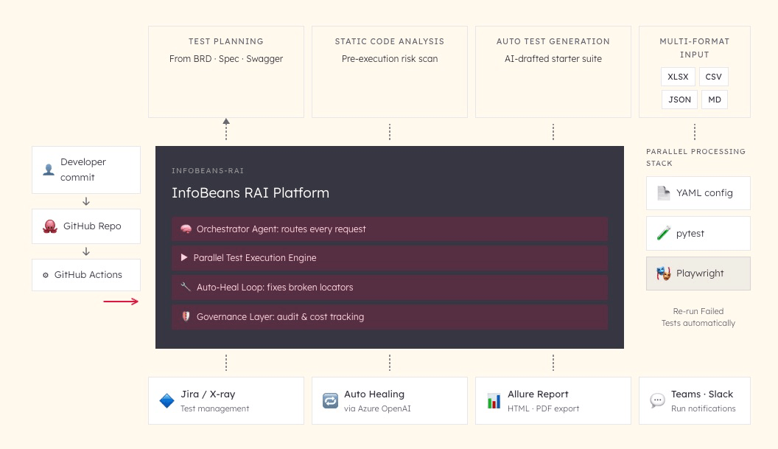Image resolution: width=778 pixels, height=449 pixels.
Task: Select the Playwright theater masks icon
Action: point(662,273)
